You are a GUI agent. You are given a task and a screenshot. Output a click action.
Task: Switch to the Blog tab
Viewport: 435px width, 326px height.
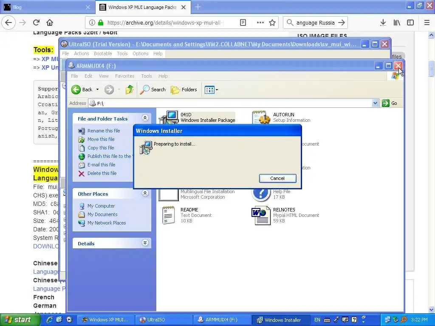(47, 7)
